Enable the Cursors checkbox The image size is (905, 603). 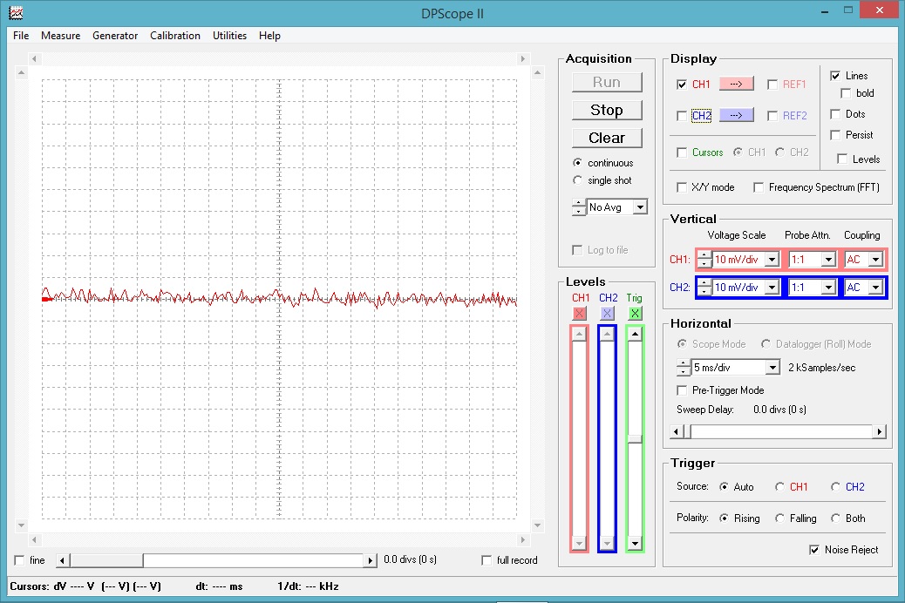click(x=682, y=152)
